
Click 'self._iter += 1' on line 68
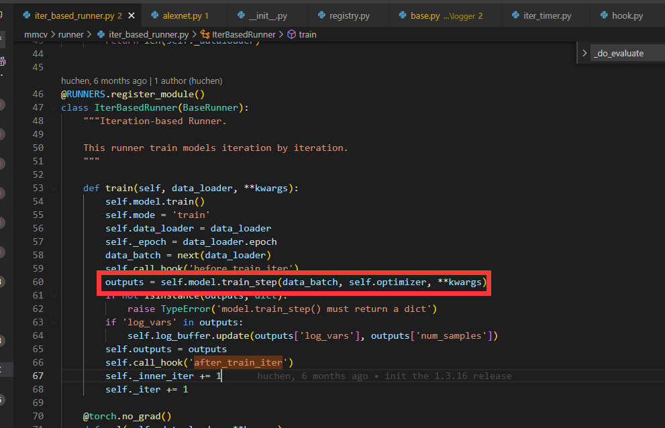coord(147,389)
